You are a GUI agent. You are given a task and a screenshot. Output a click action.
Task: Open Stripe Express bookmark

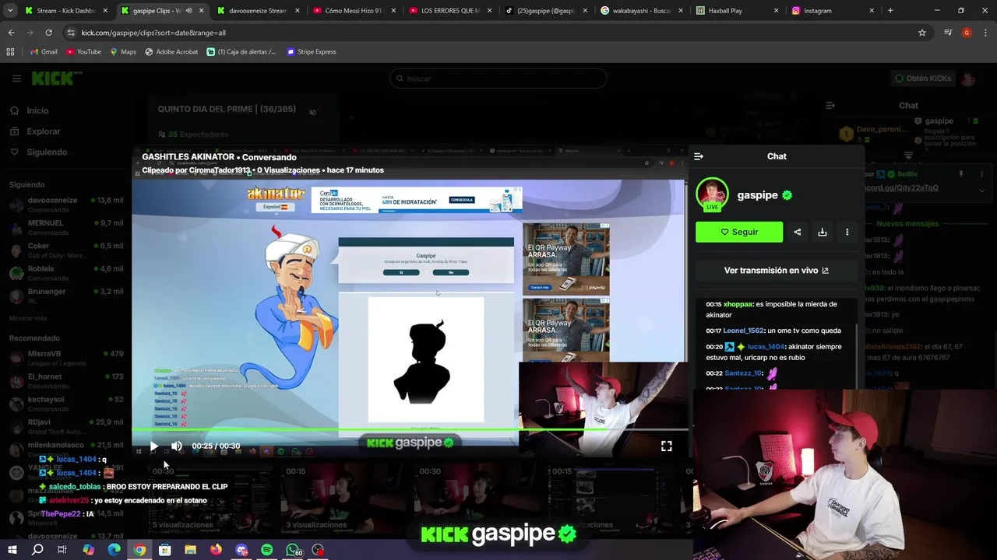(x=311, y=52)
